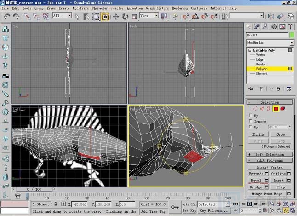This screenshot has height=216, width=297.
Task: Choose the Rectangular Selection Region tool
Action: point(96,17)
